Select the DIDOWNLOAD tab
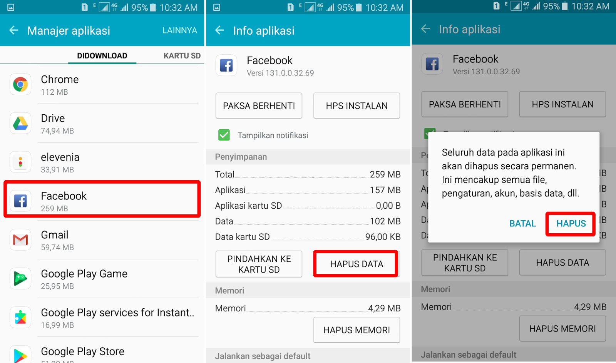Screen dimensions: 616x363 click(x=102, y=56)
